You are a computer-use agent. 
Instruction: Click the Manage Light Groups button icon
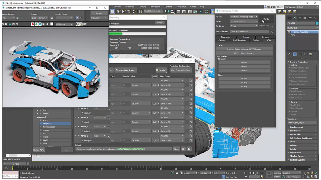tap(116, 70)
